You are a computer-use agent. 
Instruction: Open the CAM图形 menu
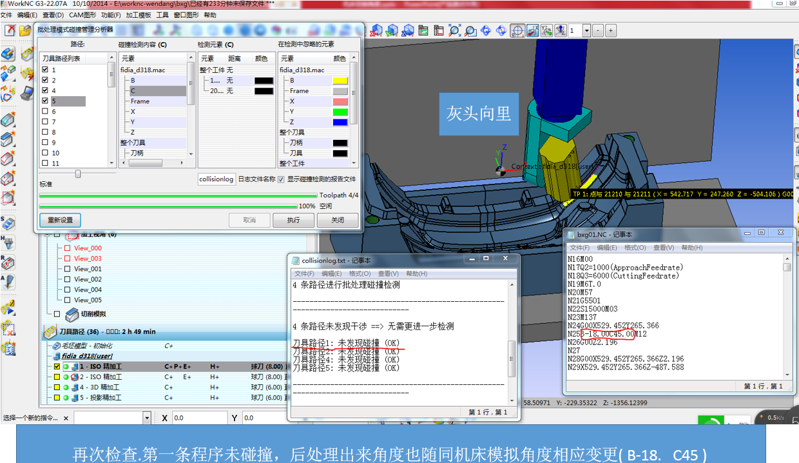[83, 15]
